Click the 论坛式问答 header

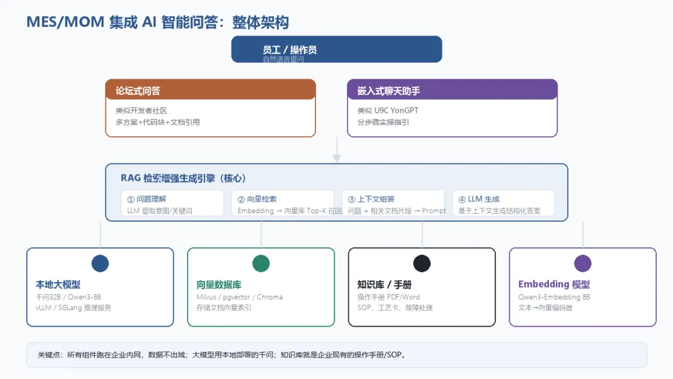click(x=211, y=90)
